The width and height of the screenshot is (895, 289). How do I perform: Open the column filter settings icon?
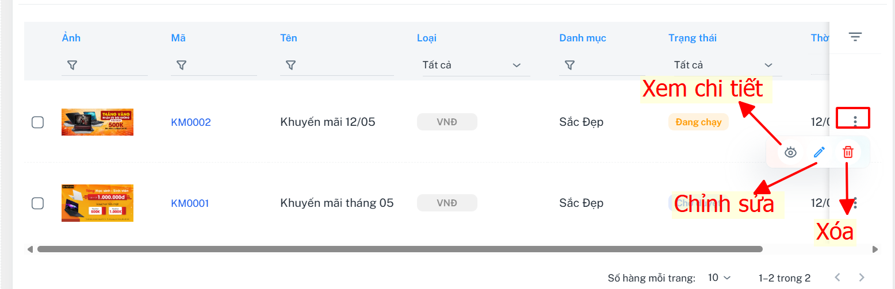pos(855,37)
